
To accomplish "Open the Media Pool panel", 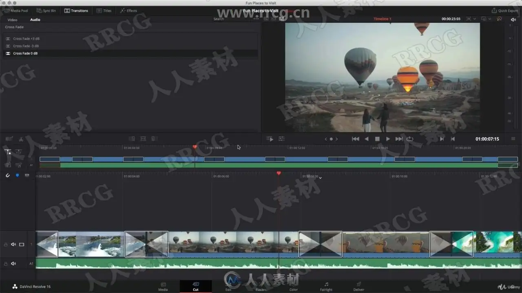I will (17, 11).
